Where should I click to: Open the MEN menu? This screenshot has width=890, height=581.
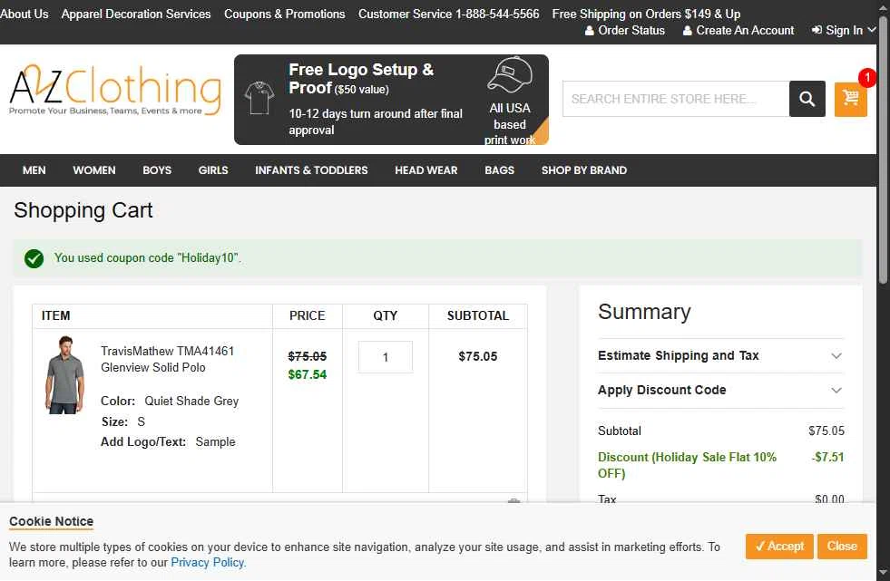(34, 170)
